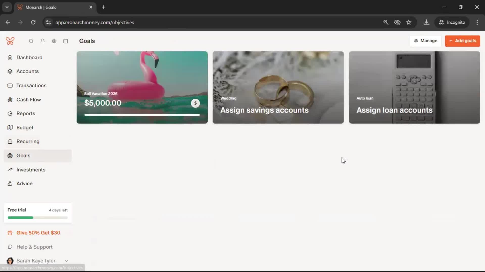Screen dimensions: 485x272
Task: Open the browser tab search dropdown arrow
Action: coord(7,7)
